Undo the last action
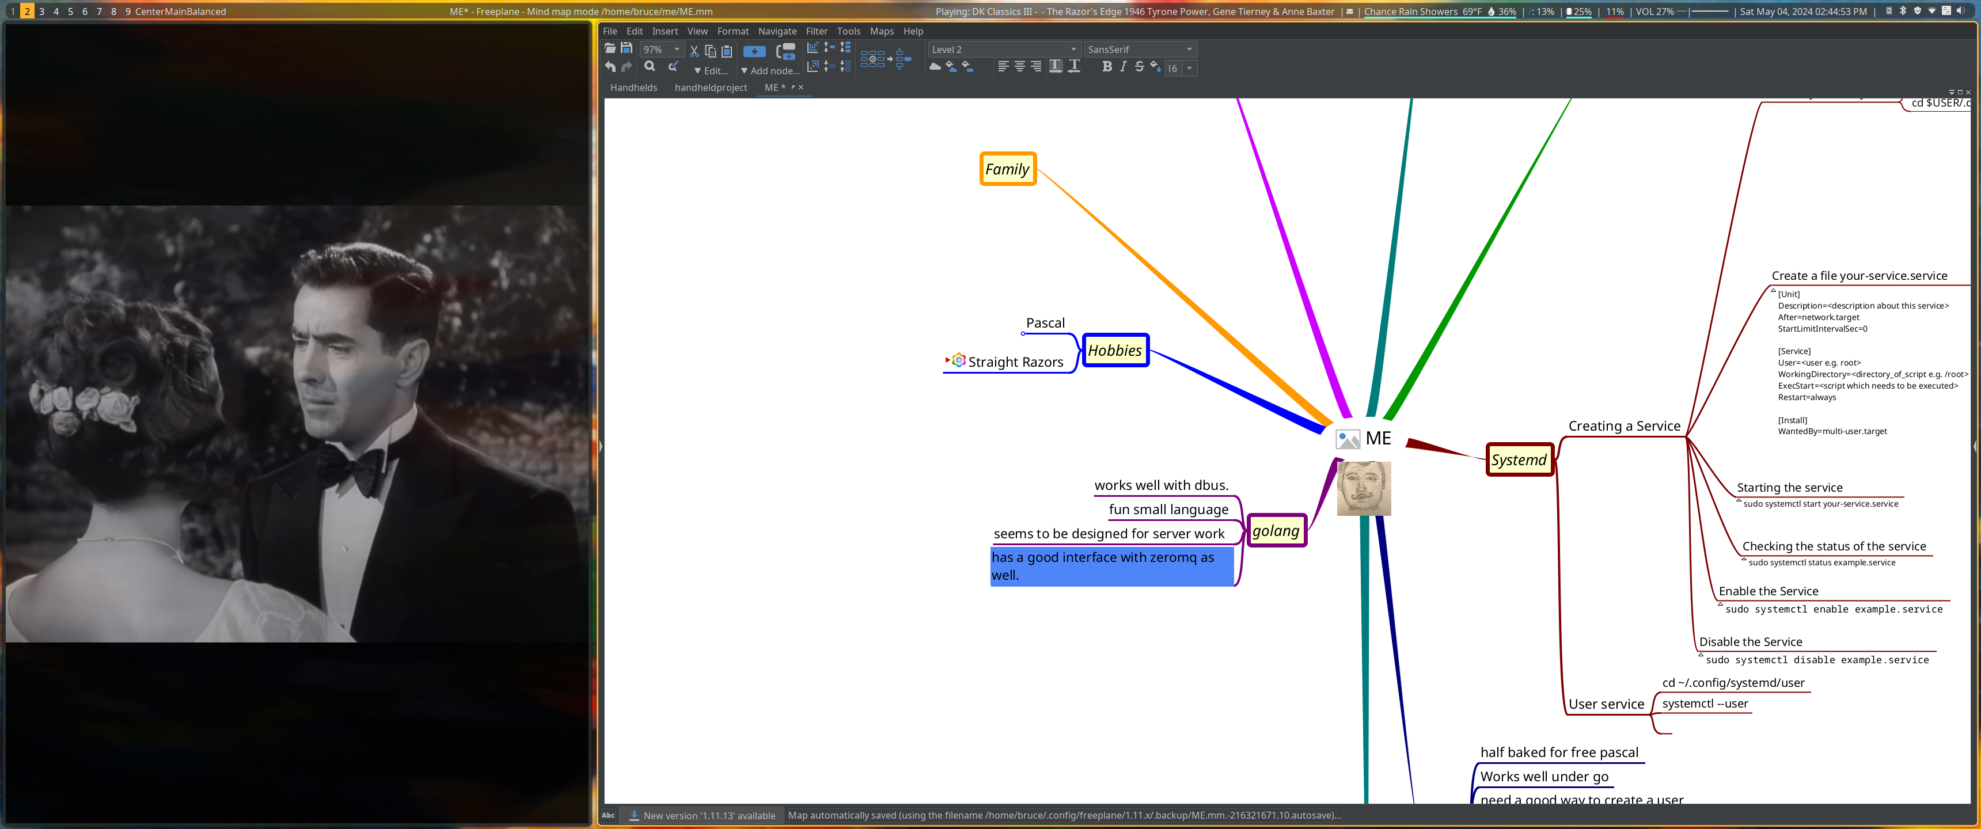1981x829 pixels. pyautogui.click(x=610, y=67)
